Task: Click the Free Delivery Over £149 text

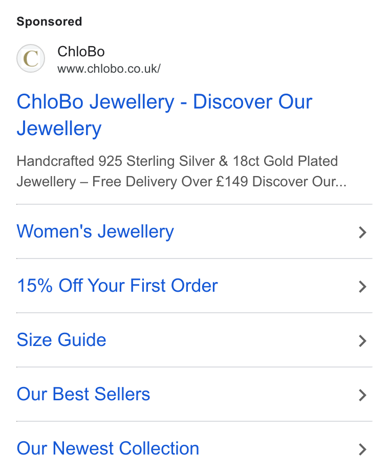Action: 170,182
